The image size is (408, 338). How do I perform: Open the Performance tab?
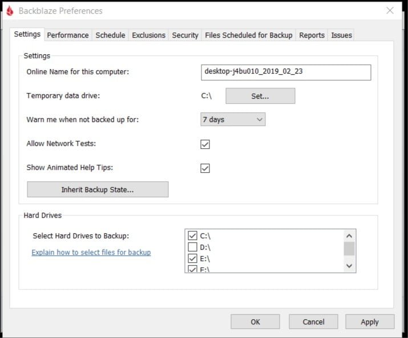coord(68,35)
